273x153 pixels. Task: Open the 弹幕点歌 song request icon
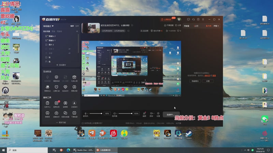point(74,87)
